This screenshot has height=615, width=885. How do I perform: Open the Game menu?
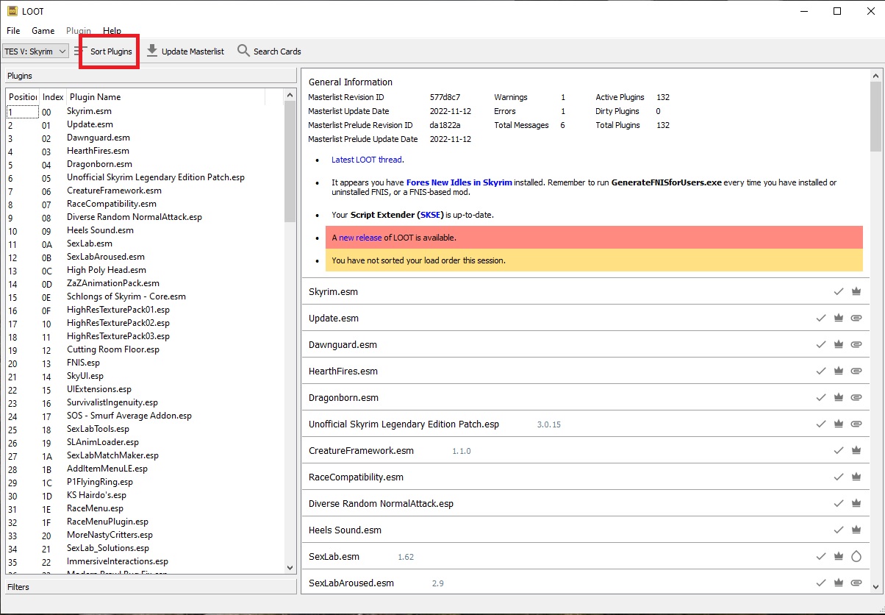43,31
